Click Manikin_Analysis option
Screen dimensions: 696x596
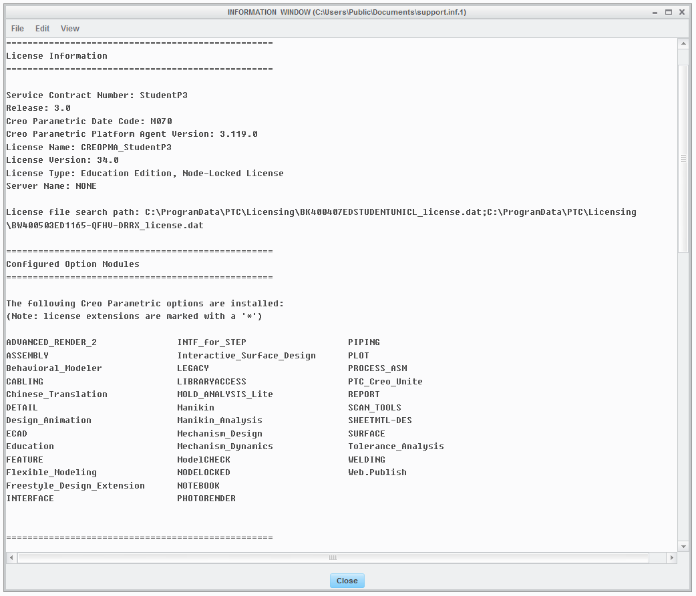[220, 420]
